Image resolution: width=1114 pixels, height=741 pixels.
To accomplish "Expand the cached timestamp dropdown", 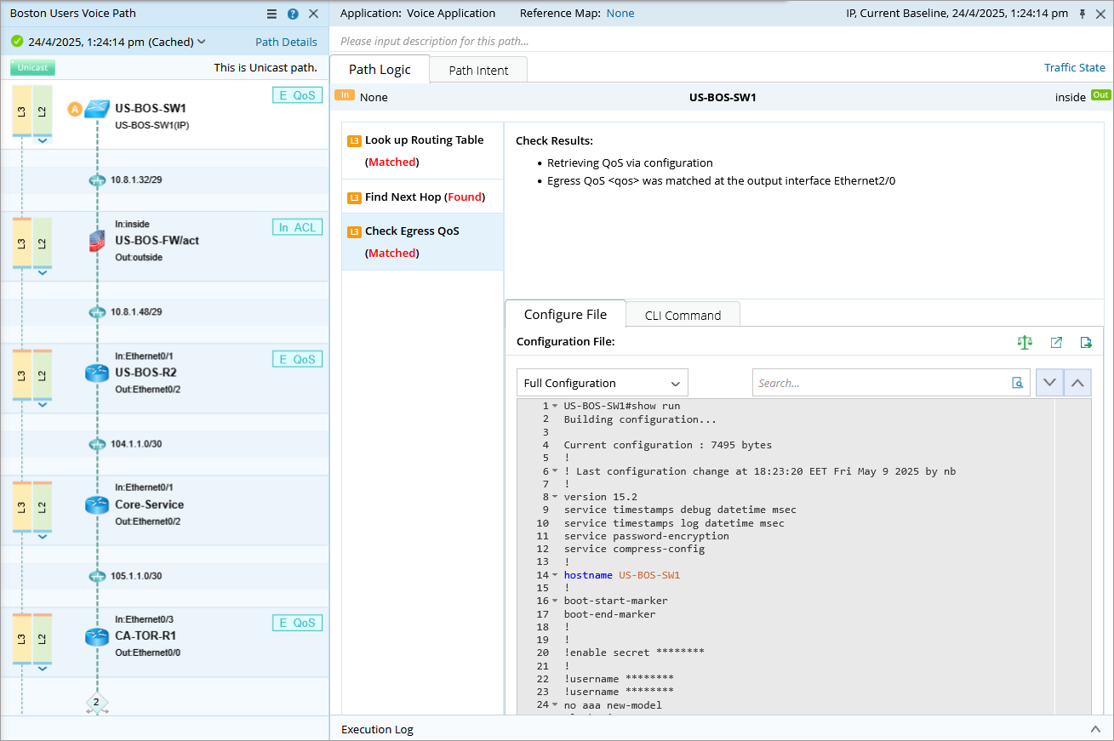I will 202,42.
